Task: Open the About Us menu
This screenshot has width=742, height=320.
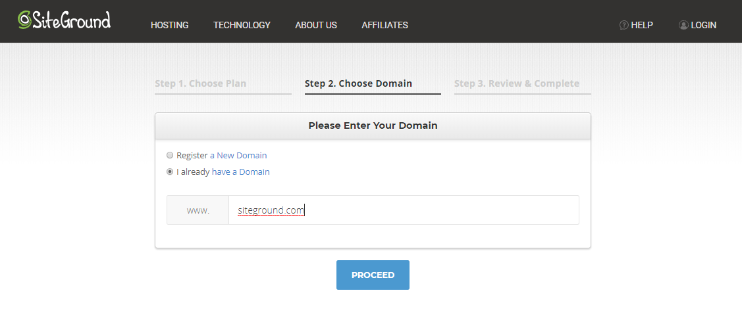Action: [316, 25]
